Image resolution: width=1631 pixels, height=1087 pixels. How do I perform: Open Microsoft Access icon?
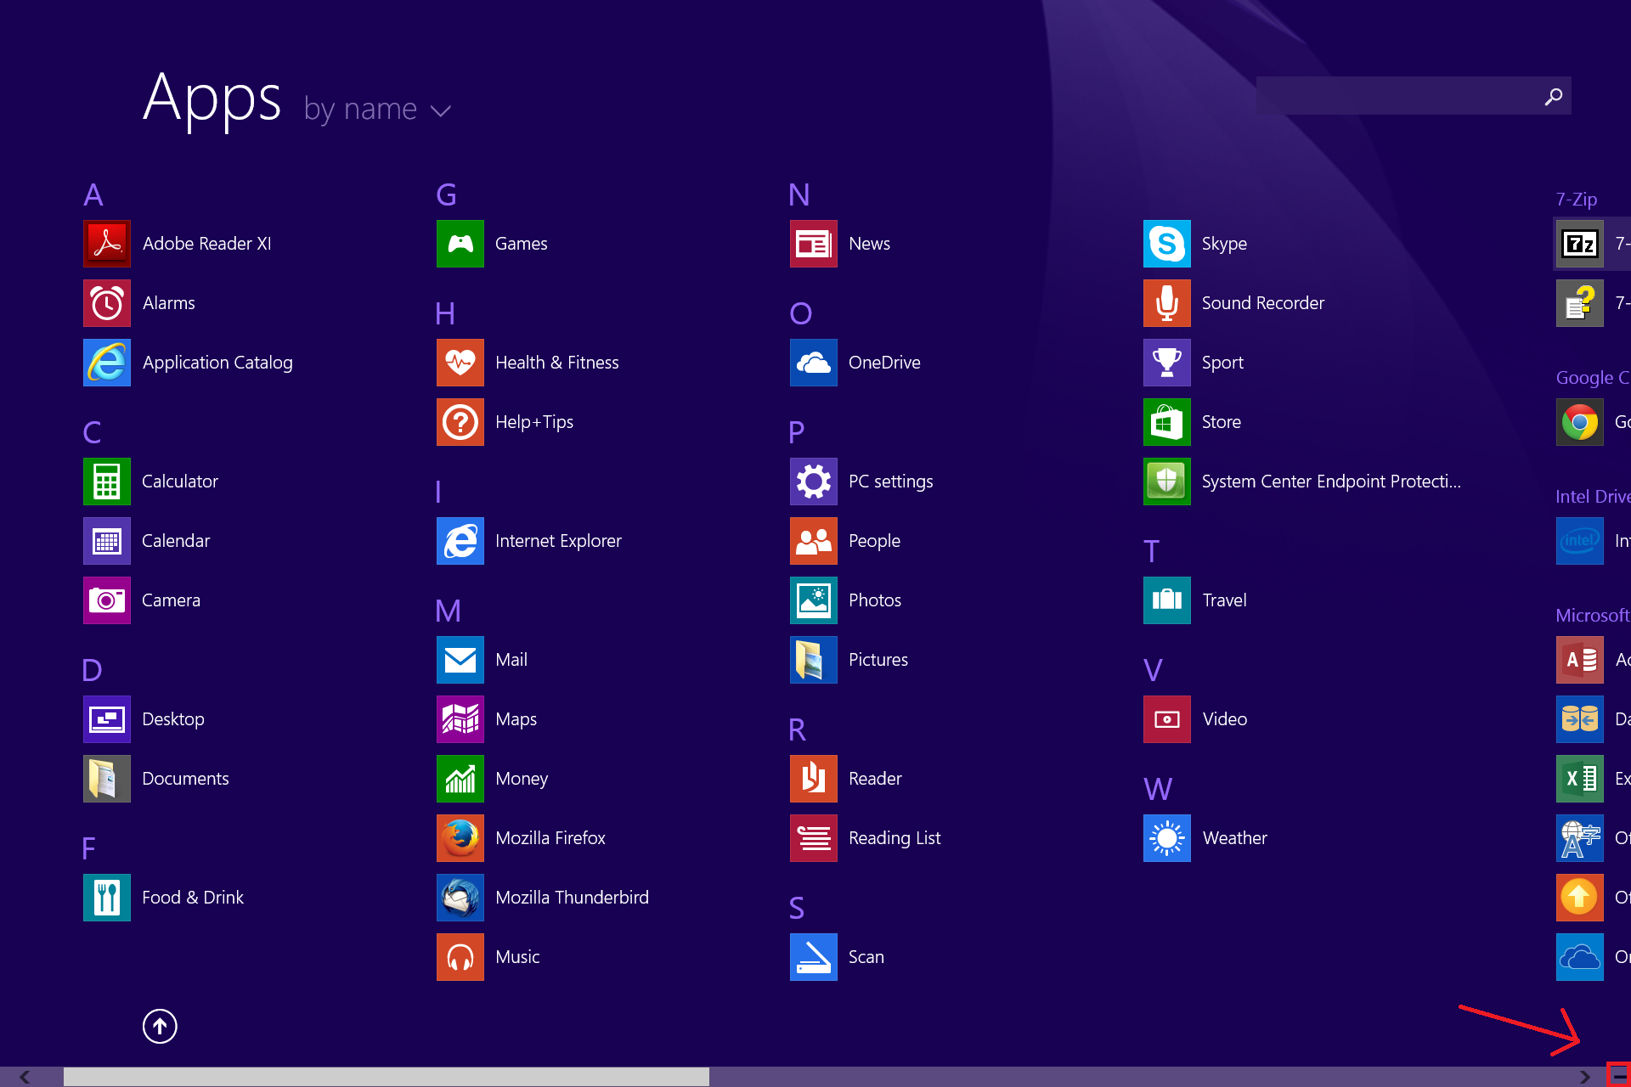point(1580,660)
